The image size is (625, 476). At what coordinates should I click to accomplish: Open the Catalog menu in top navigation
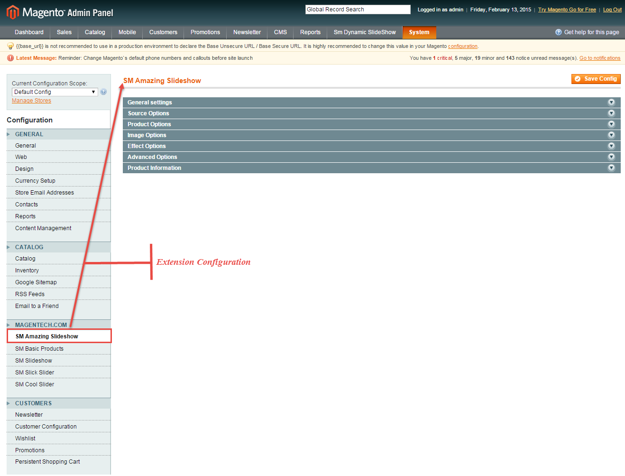(x=95, y=32)
